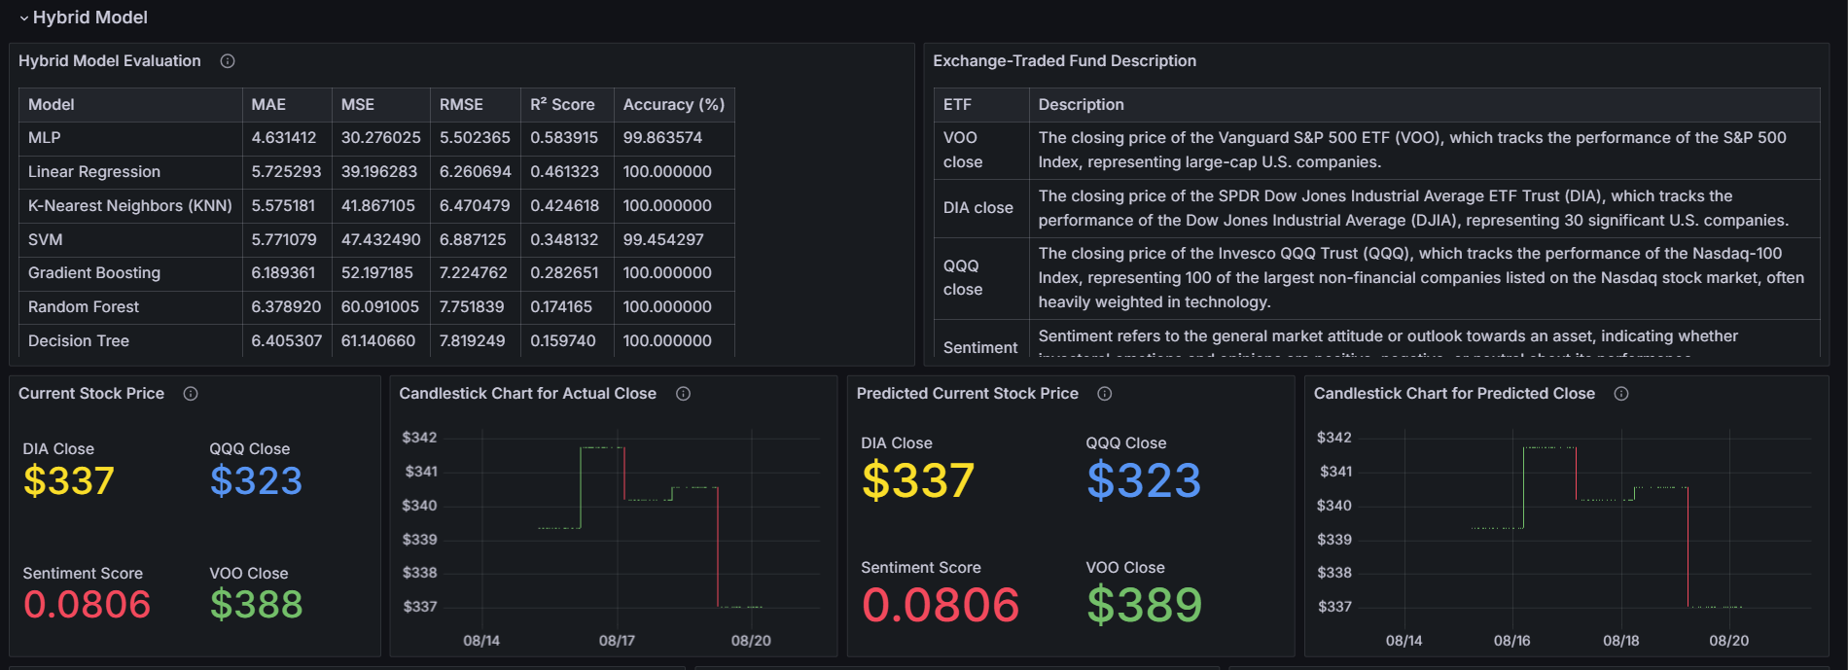The image size is (1848, 670).
Task: Click the ETF column header
Action: (957, 105)
